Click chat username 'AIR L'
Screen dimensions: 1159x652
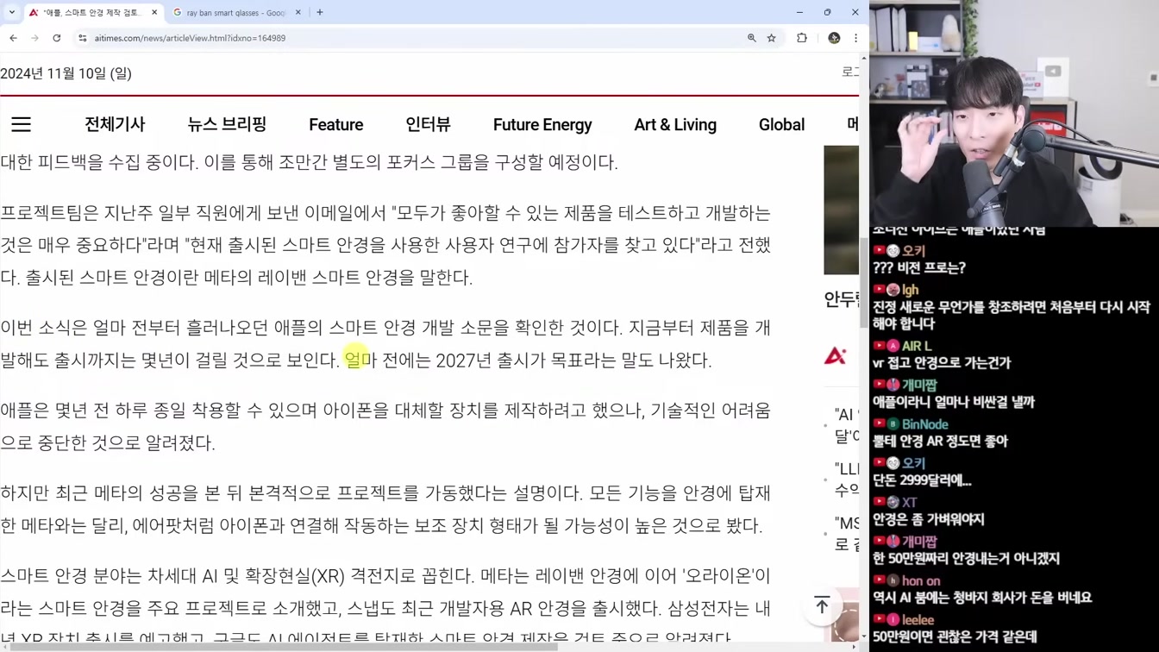pos(917,346)
